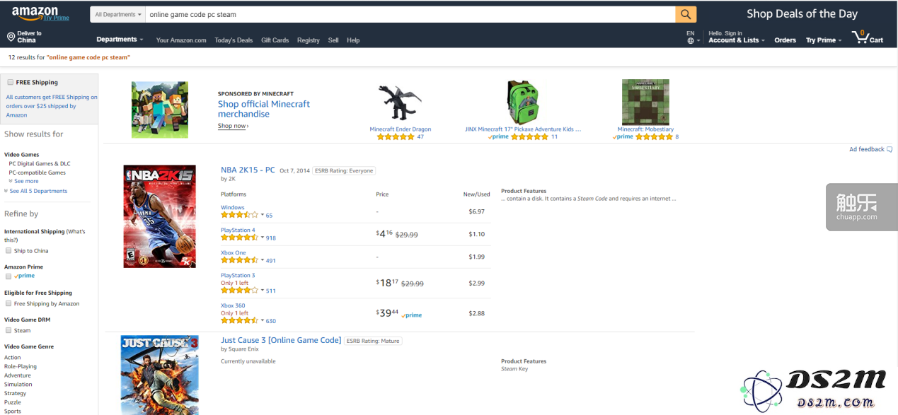Viewport: 898px width, 415px height.
Task: Click Shop now in Minecraft ad
Action: click(x=233, y=126)
